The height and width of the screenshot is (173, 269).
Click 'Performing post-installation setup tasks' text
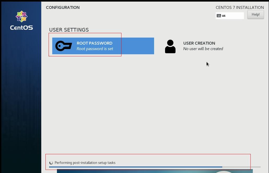85,163
